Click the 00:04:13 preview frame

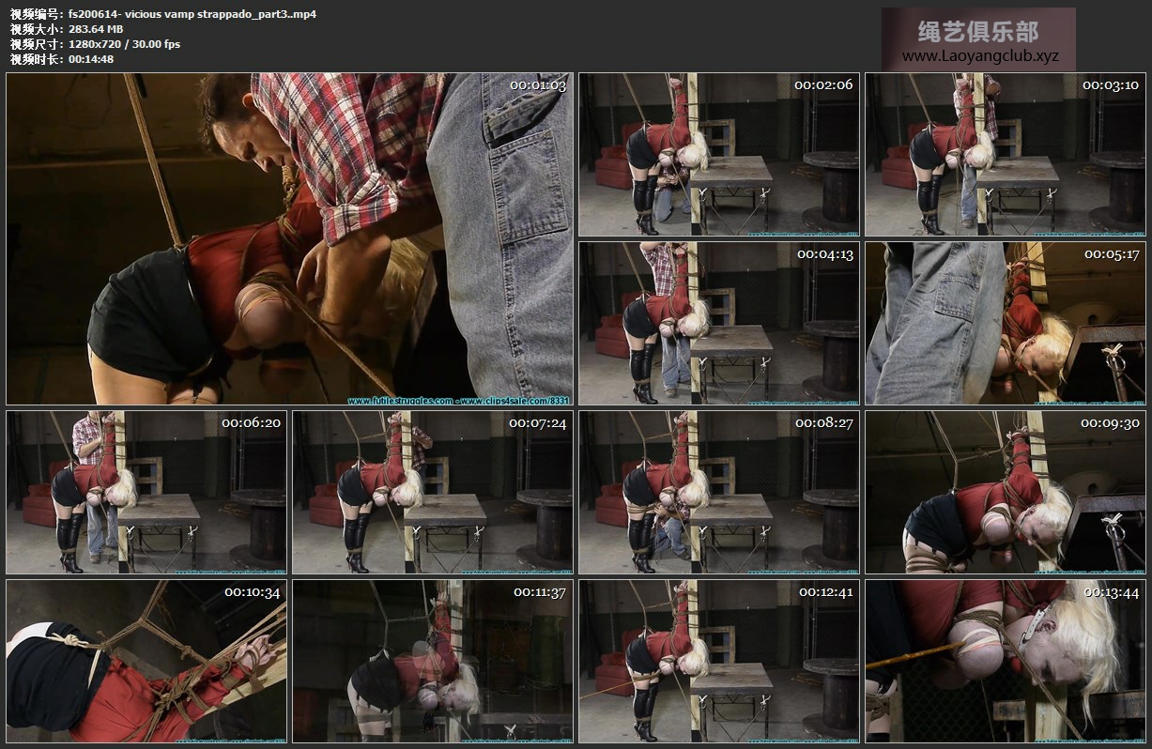click(x=718, y=323)
